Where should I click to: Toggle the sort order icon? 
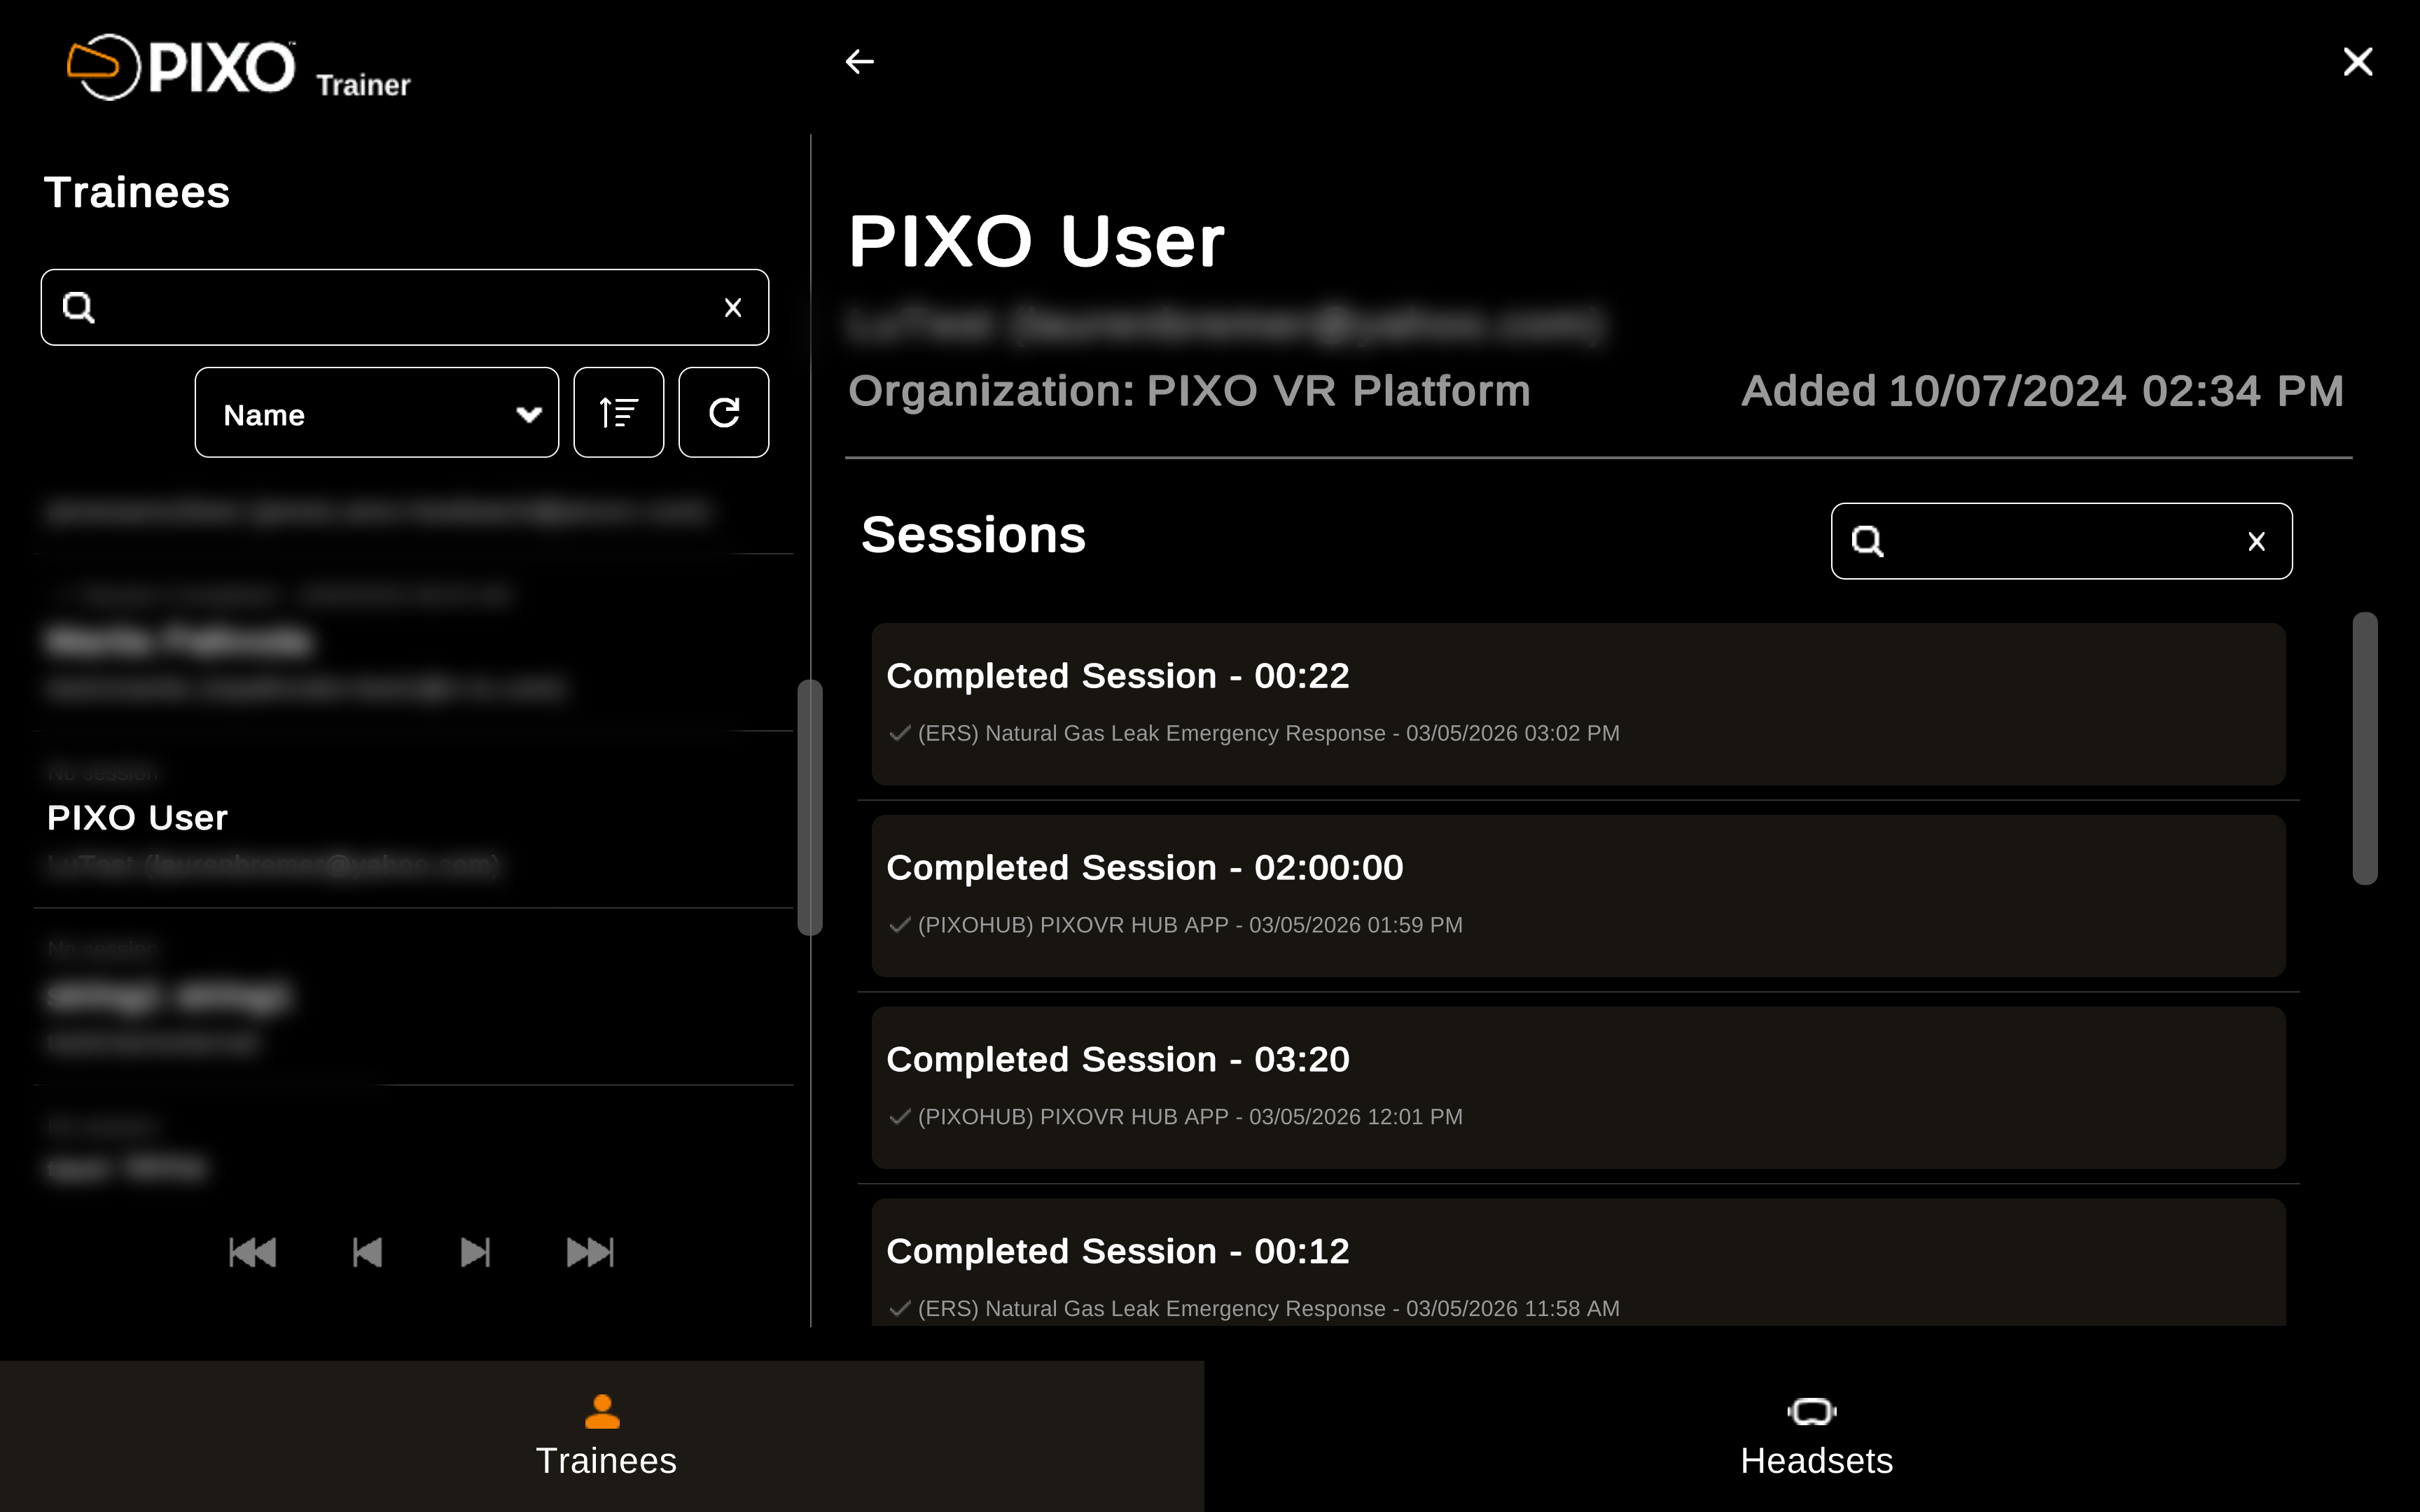tap(618, 412)
